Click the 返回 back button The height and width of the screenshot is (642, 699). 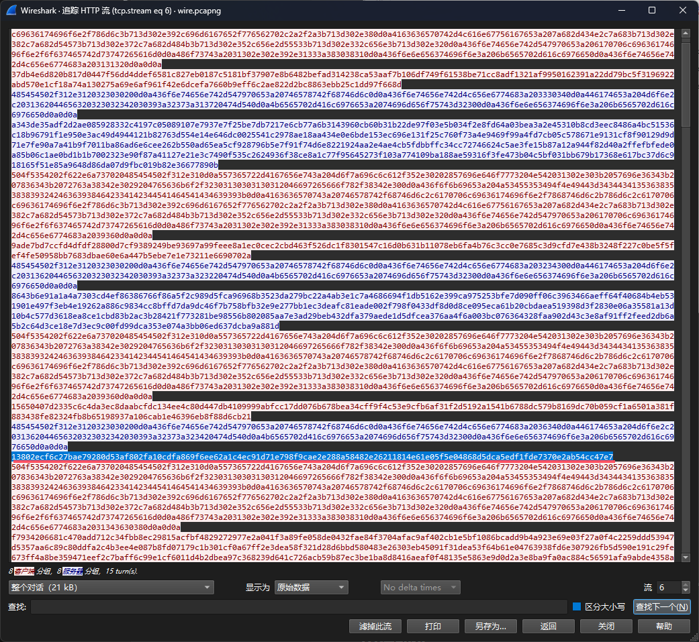548,626
